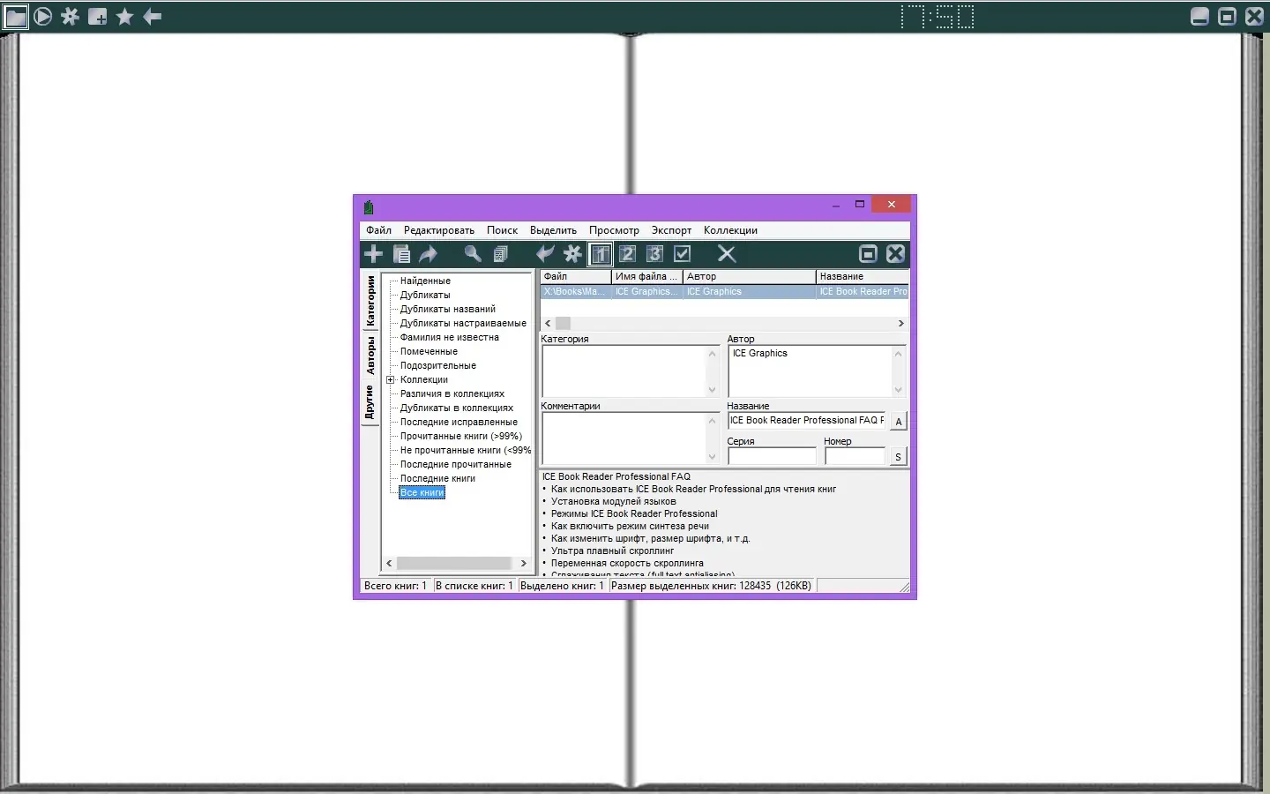Click into the Название text field
The image size is (1270, 794).
[x=807, y=421]
